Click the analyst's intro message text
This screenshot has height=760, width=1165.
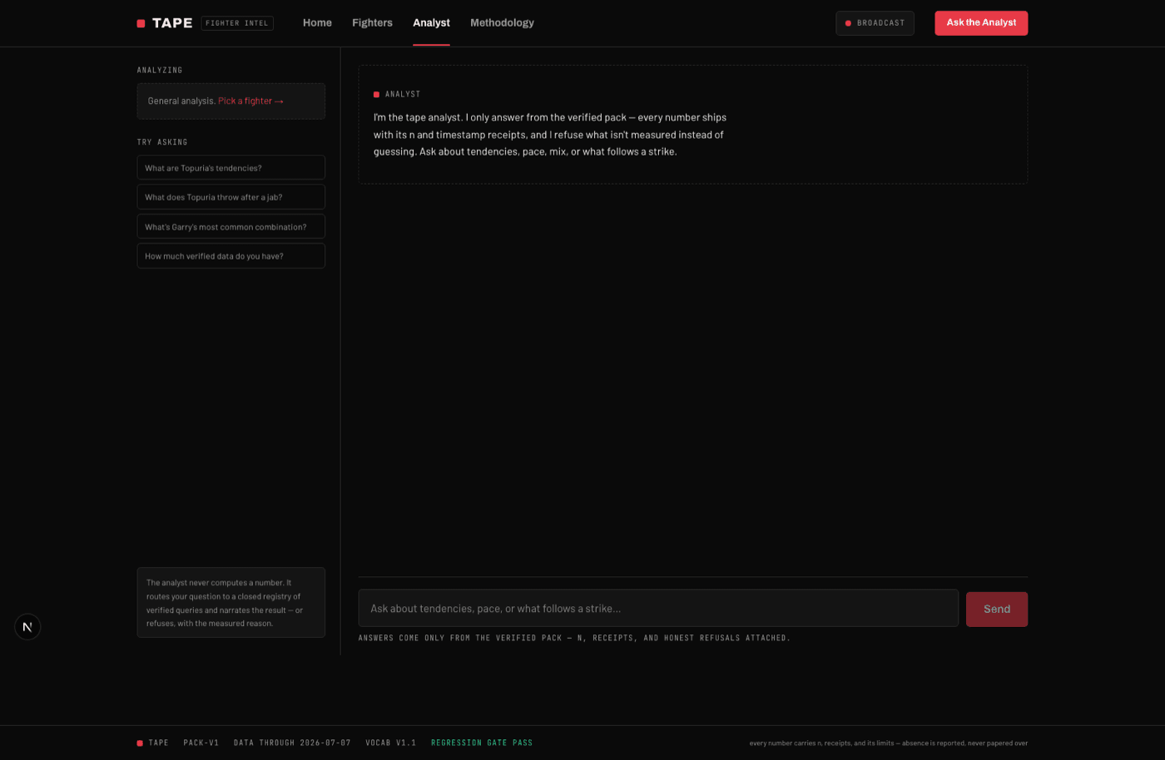click(550, 135)
